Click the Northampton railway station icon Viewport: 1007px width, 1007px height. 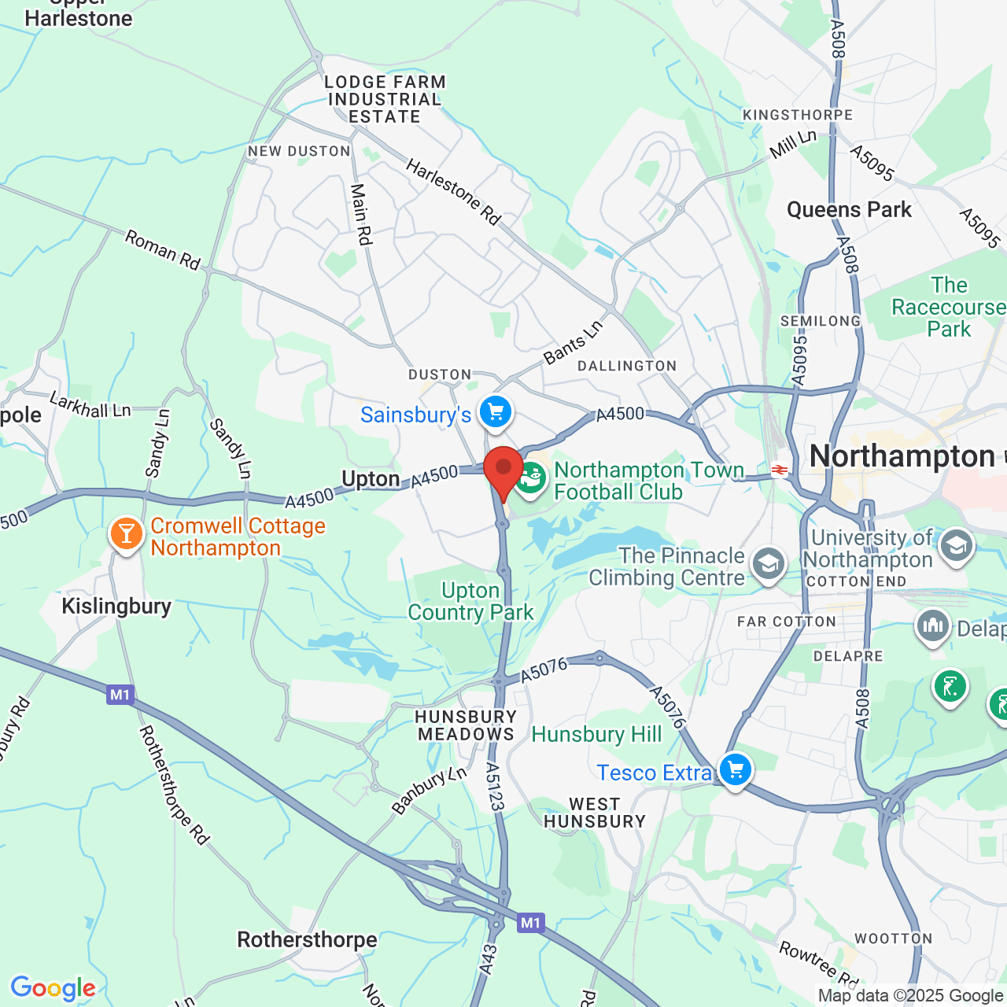pyautogui.click(x=780, y=470)
